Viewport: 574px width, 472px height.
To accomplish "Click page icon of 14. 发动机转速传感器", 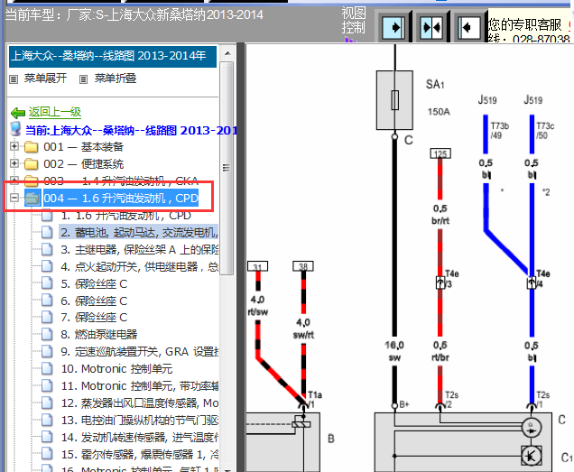I will pos(47,437).
